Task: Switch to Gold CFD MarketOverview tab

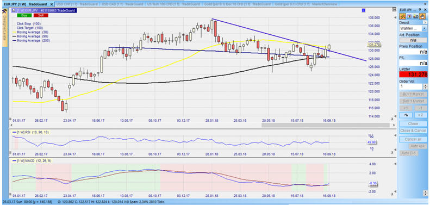Action: click(x=306, y=4)
